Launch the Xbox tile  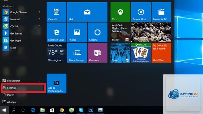coord(120,12)
